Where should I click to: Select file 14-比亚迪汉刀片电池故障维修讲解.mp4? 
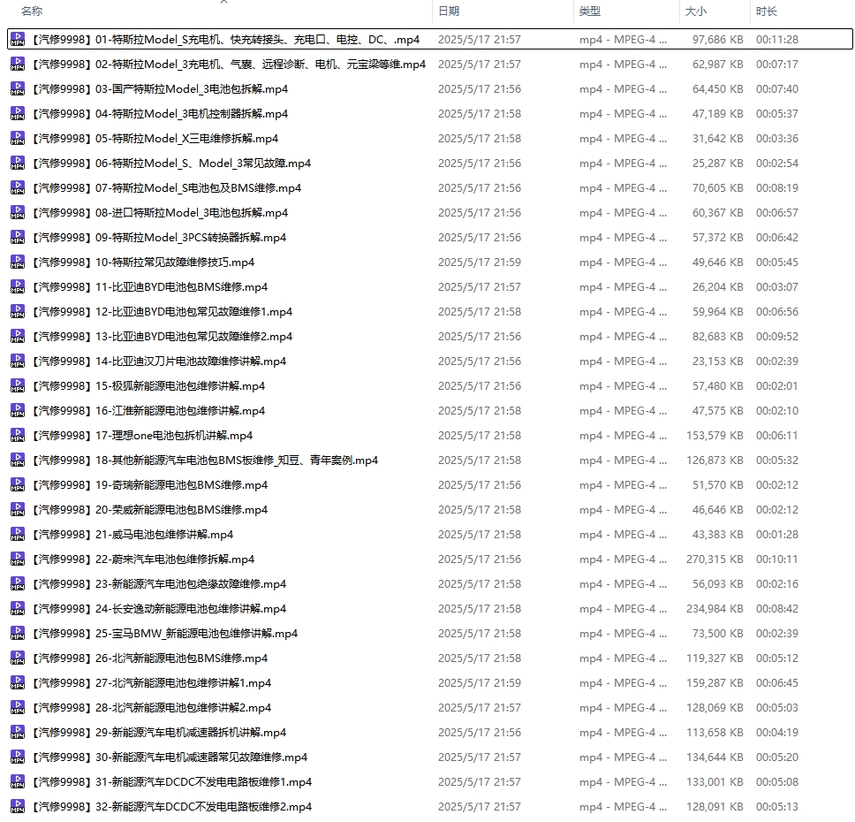(158, 362)
